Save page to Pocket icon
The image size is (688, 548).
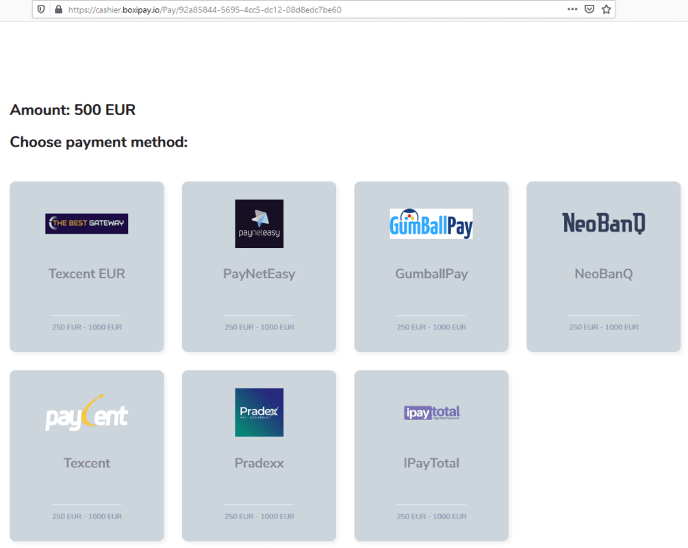click(x=589, y=9)
